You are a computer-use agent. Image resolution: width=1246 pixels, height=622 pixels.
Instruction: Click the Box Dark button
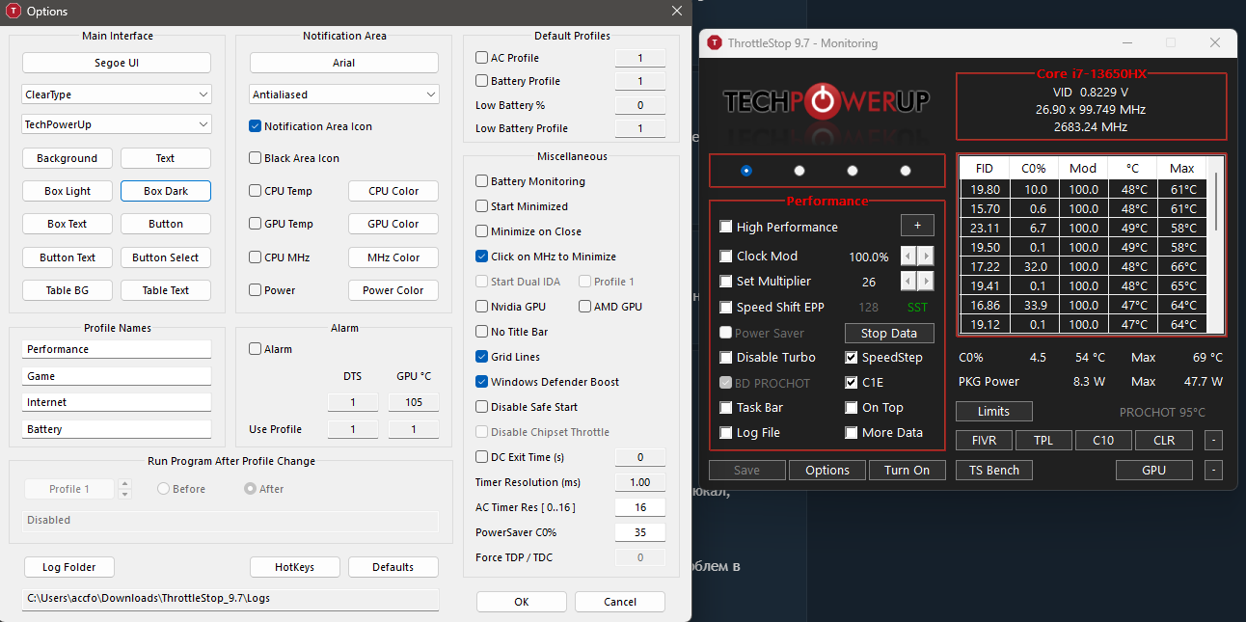pos(166,191)
